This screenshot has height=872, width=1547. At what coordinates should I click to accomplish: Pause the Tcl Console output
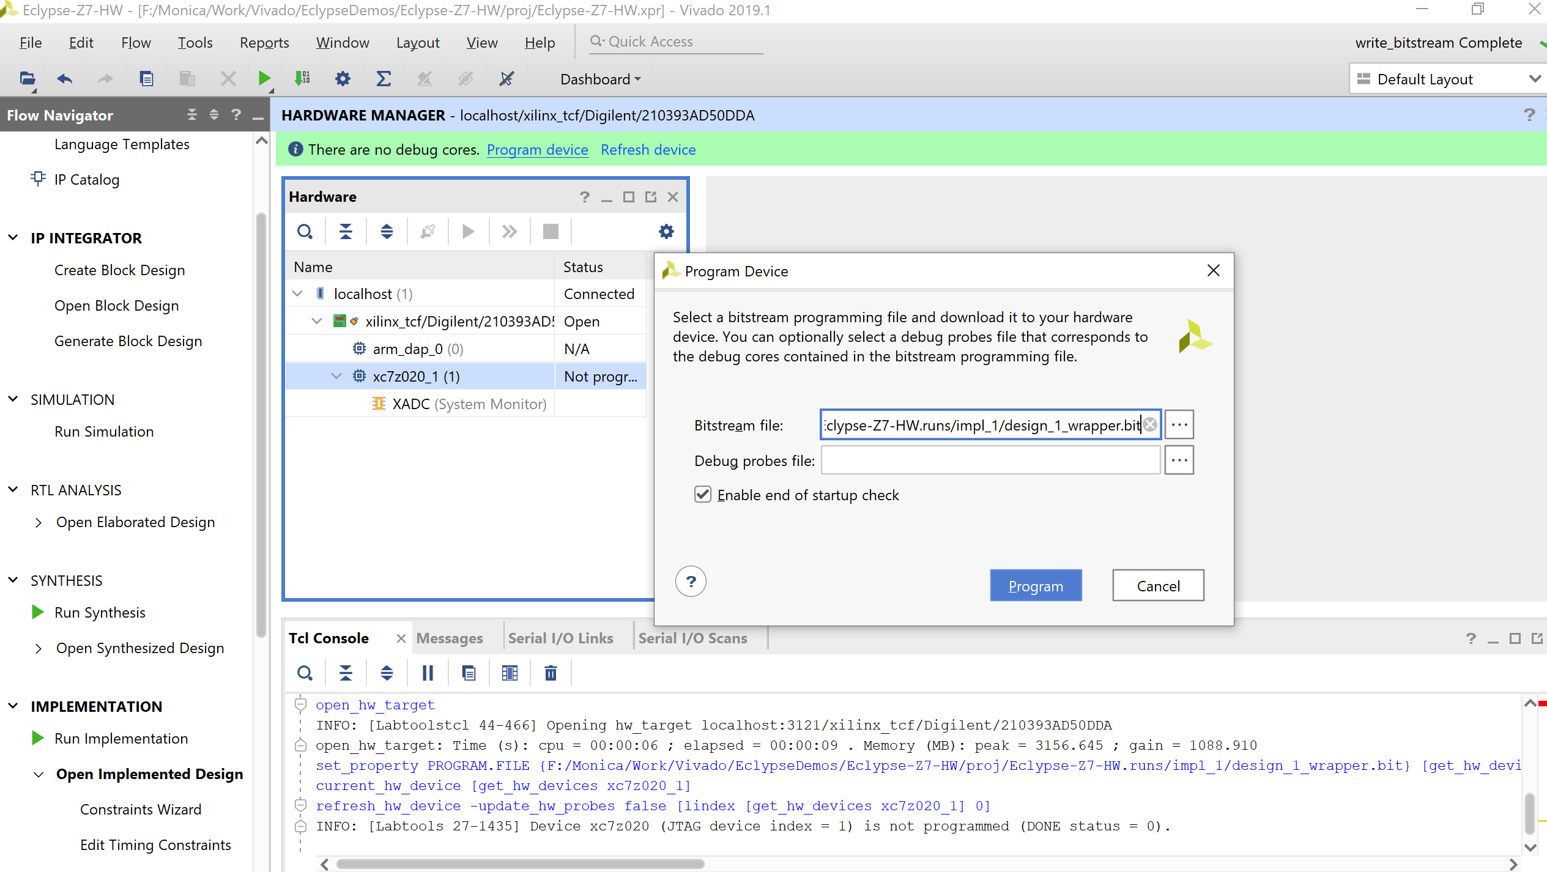(x=428, y=673)
